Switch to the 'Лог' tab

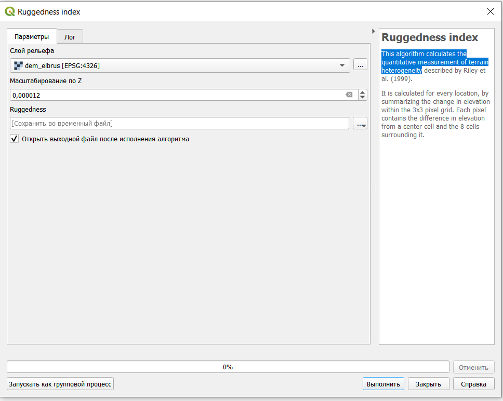tap(70, 37)
